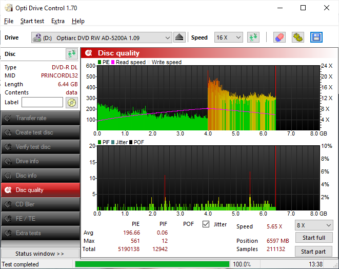Open the 8 X test speed dropdown

(x=314, y=225)
